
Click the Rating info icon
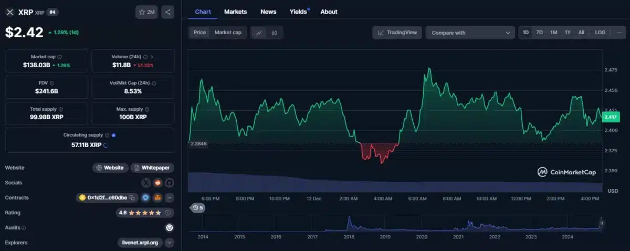[x=168, y=213]
